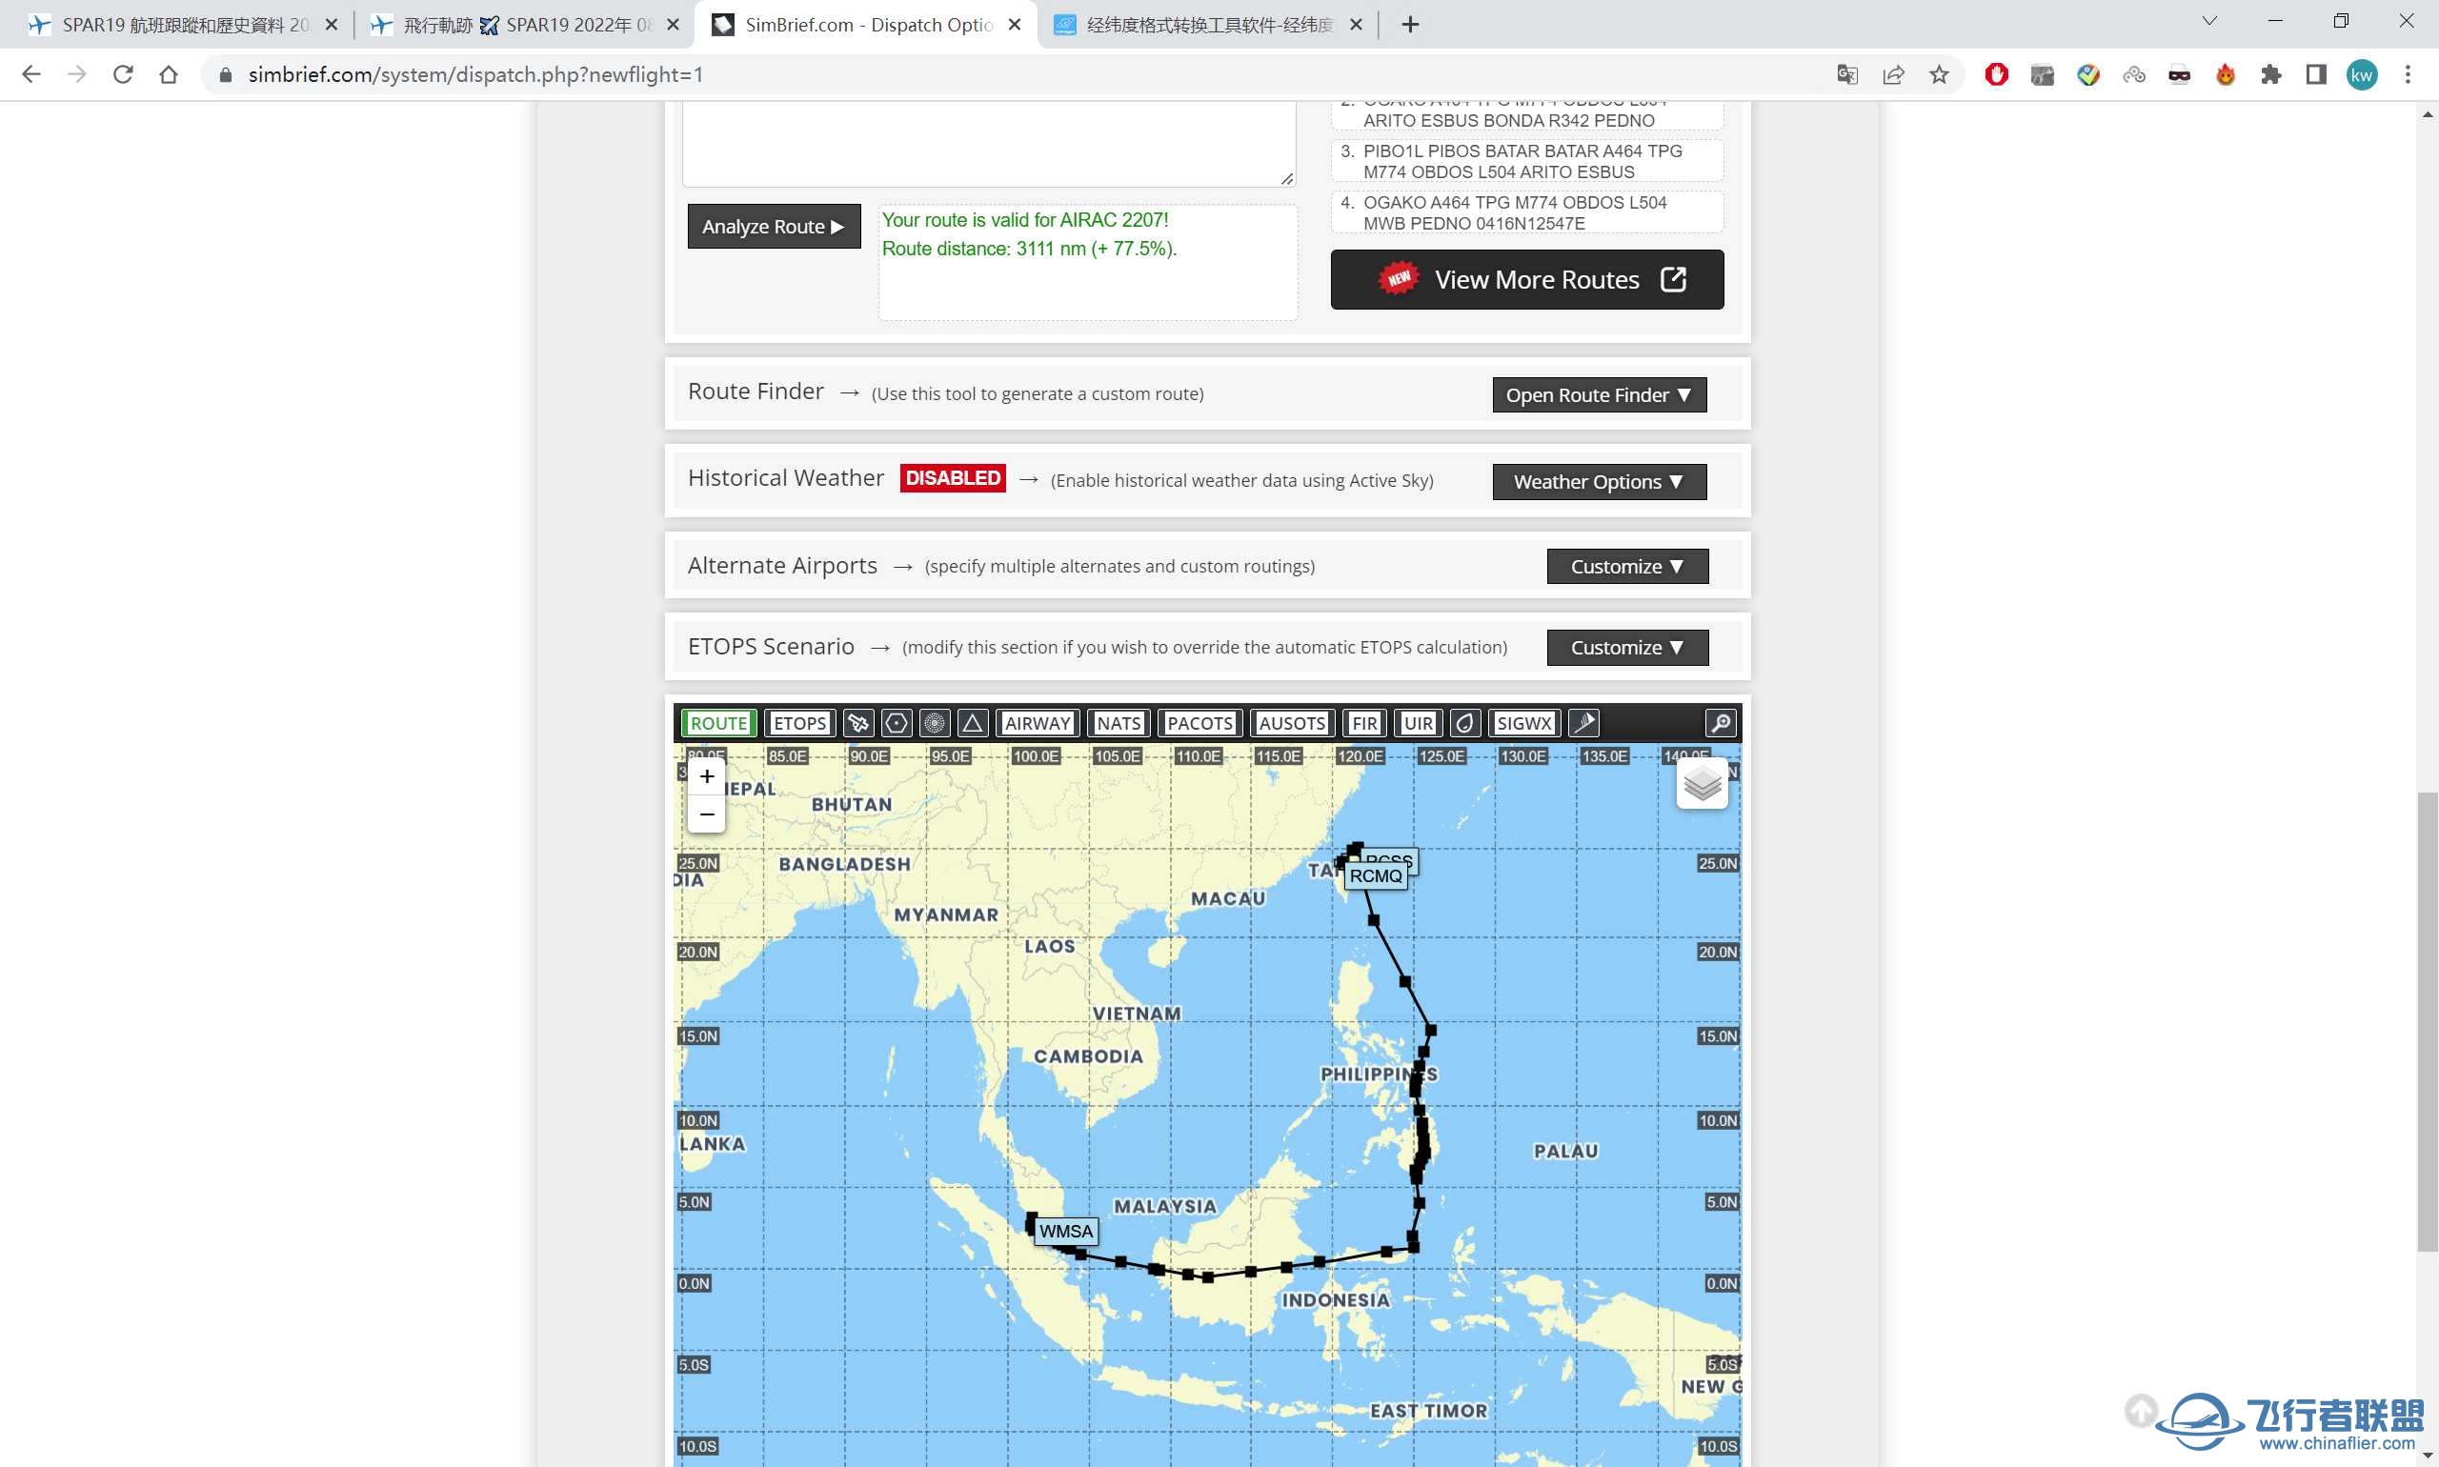Select suggested route 4 starting OGAKO A464
This screenshot has width=2439, height=1467.
tap(1526, 212)
